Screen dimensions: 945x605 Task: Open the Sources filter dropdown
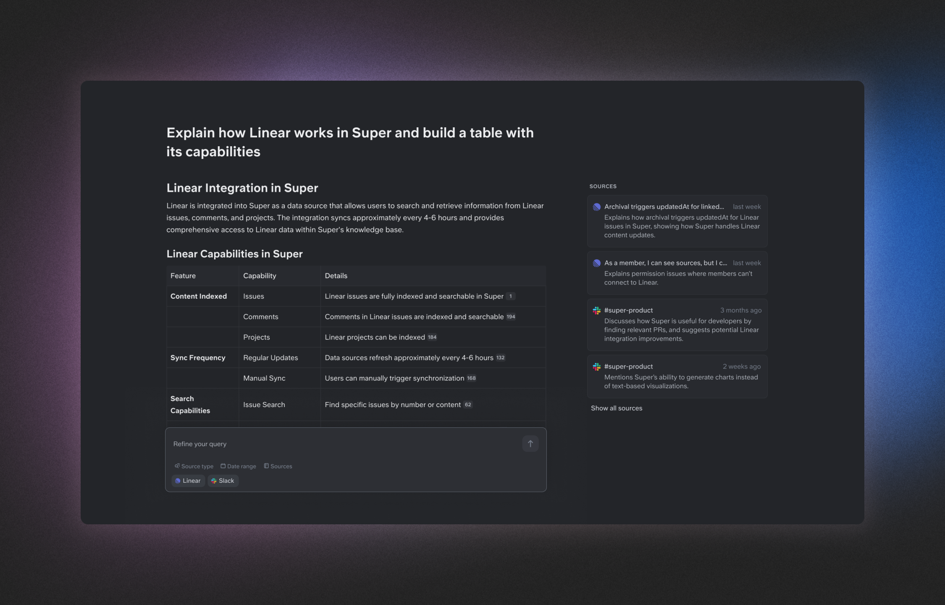click(x=281, y=466)
